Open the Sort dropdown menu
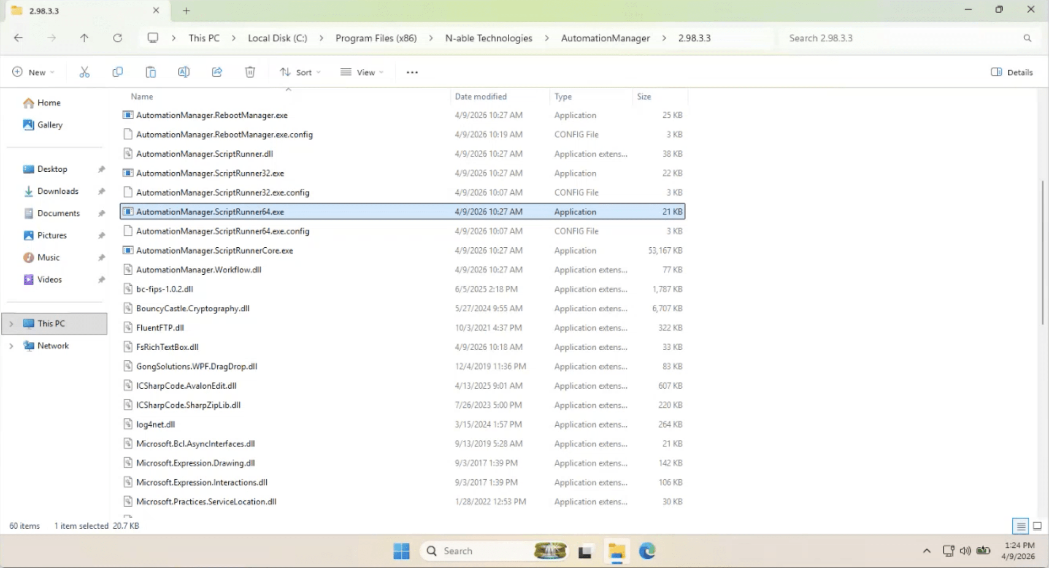Screen dimensions: 1049x568 click(300, 72)
